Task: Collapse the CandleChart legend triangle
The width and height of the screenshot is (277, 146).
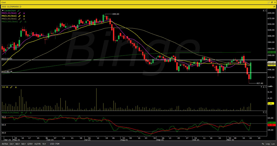Action: point(3,11)
